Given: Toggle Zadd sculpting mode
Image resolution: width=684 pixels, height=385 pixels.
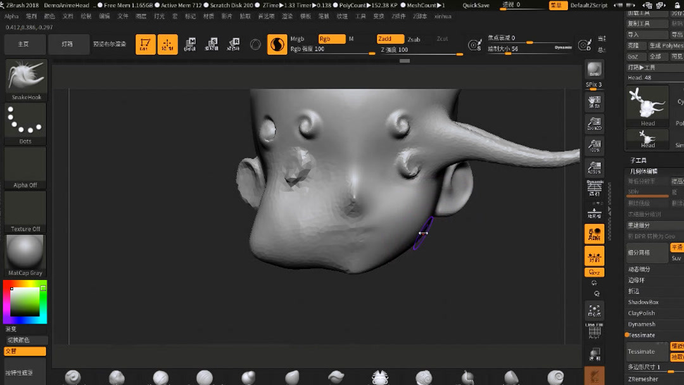Looking at the screenshot, I should [x=391, y=39].
